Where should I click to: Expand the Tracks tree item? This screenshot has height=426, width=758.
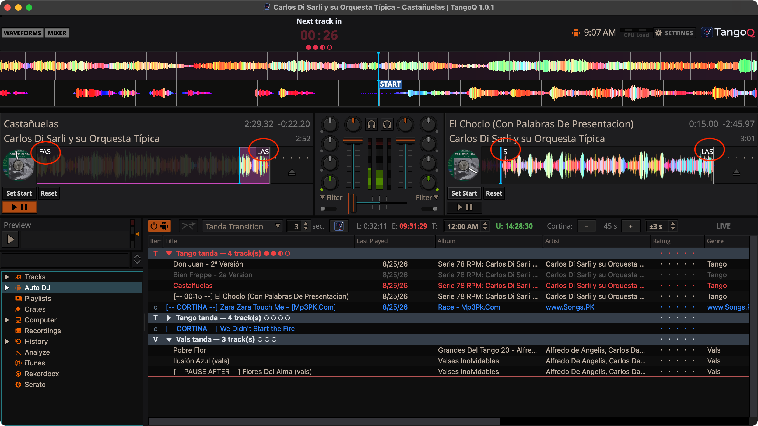[x=6, y=277]
